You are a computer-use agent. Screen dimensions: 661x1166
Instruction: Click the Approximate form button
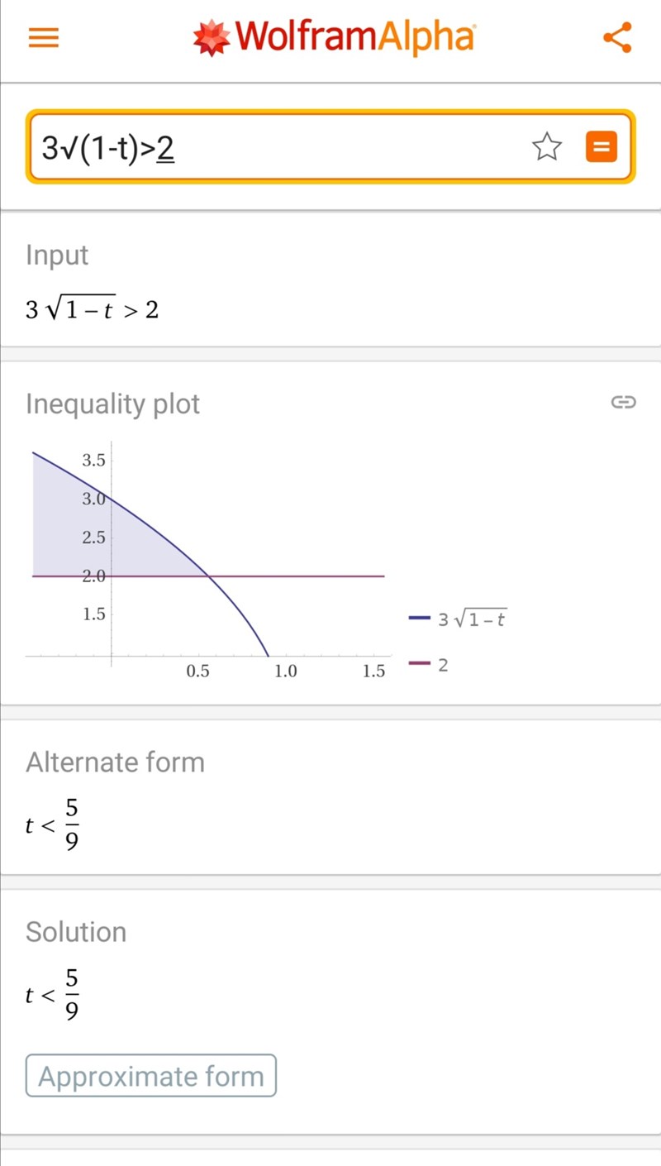pos(150,1076)
